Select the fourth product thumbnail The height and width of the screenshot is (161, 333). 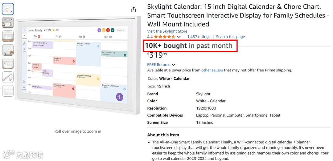coord(8,50)
